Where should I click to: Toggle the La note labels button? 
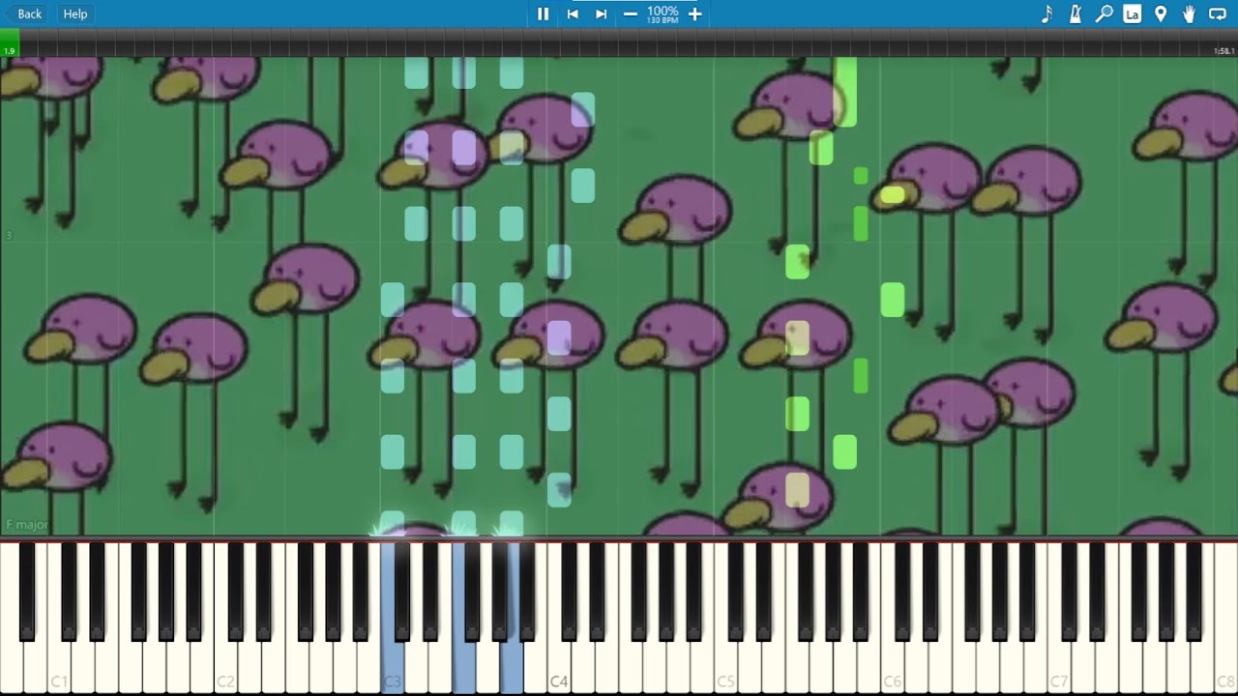1132,14
